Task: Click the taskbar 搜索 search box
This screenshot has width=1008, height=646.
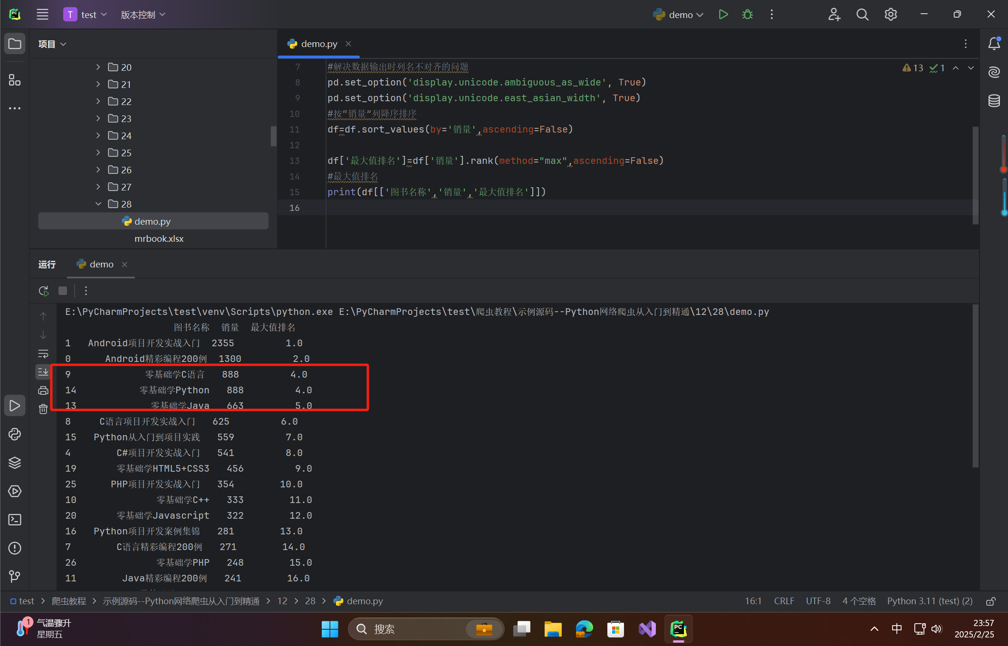Action: [426, 629]
